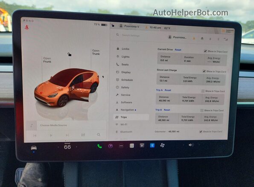Viewport: 254px width, 187px height.
Task: Reset the Current Drive trip
Action: (178, 50)
